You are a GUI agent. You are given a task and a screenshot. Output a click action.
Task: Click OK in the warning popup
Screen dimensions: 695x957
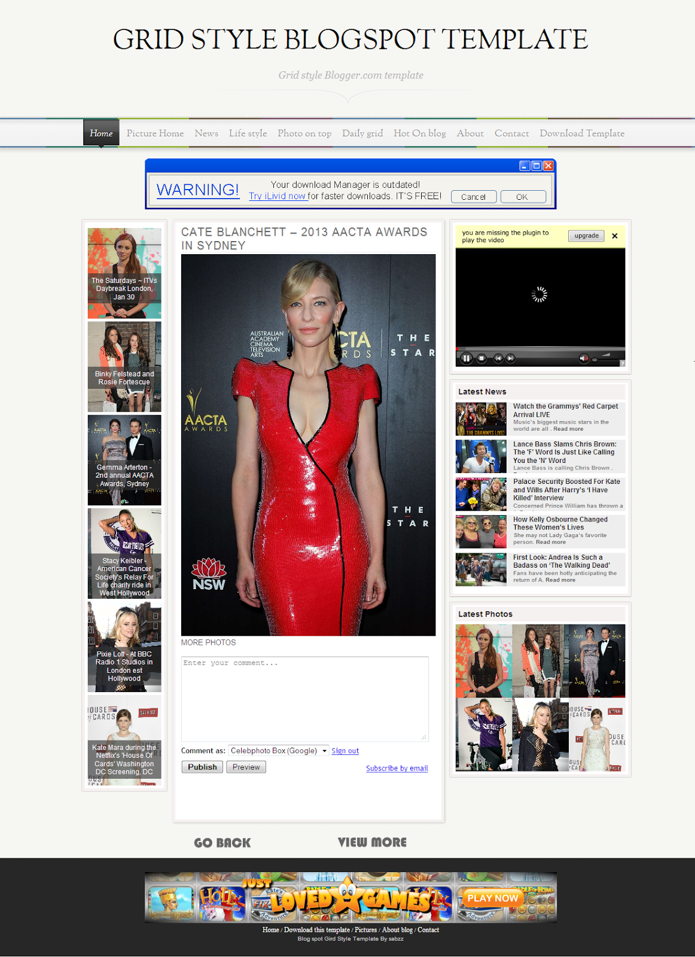pos(523,197)
